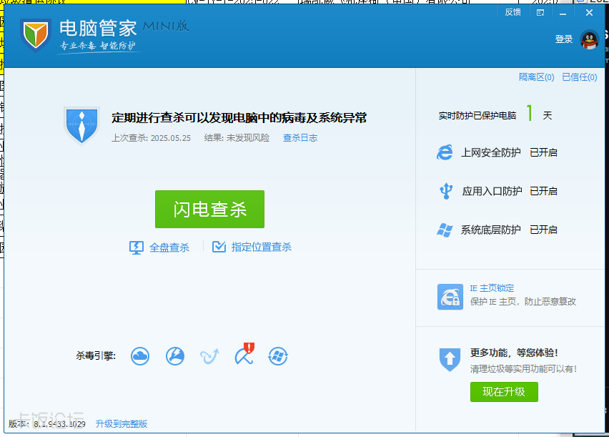Click the lightning bolt engine icon
This screenshot has width=609, height=437.
point(175,356)
